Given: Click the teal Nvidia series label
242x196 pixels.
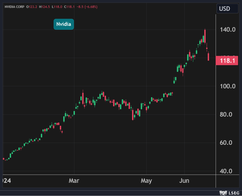Looking at the screenshot, I should pos(64,24).
